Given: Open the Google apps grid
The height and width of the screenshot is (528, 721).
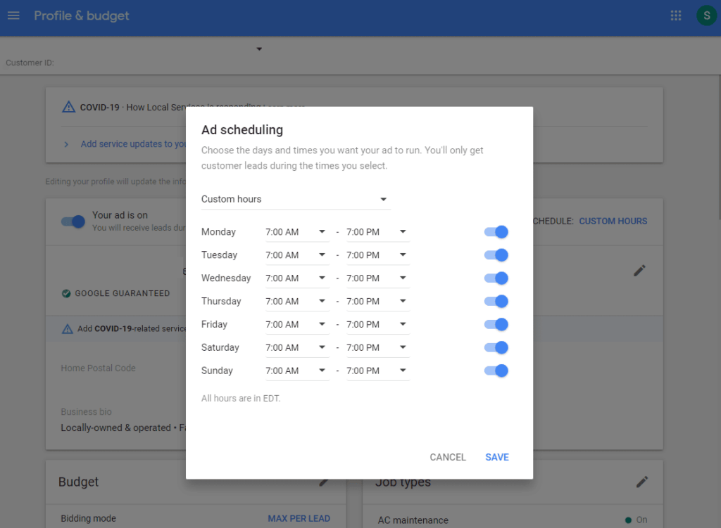Looking at the screenshot, I should pyautogui.click(x=675, y=15).
